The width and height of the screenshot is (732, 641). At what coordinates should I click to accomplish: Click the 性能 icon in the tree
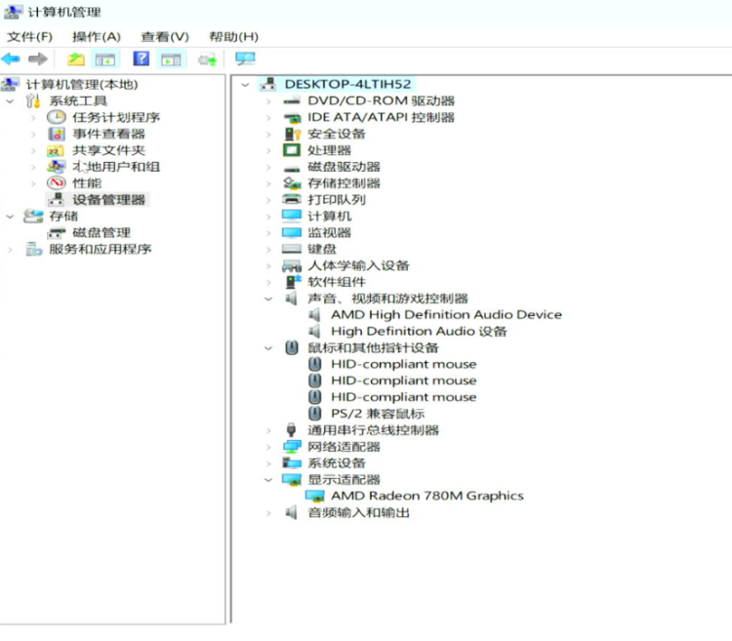pos(57,182)
